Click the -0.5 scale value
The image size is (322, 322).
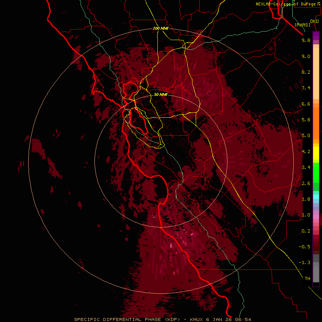click(304, 247)
